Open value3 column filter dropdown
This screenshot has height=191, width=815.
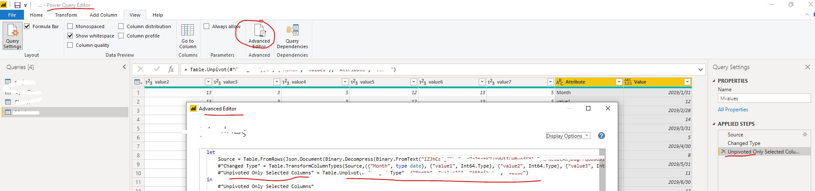click(276, 82)
